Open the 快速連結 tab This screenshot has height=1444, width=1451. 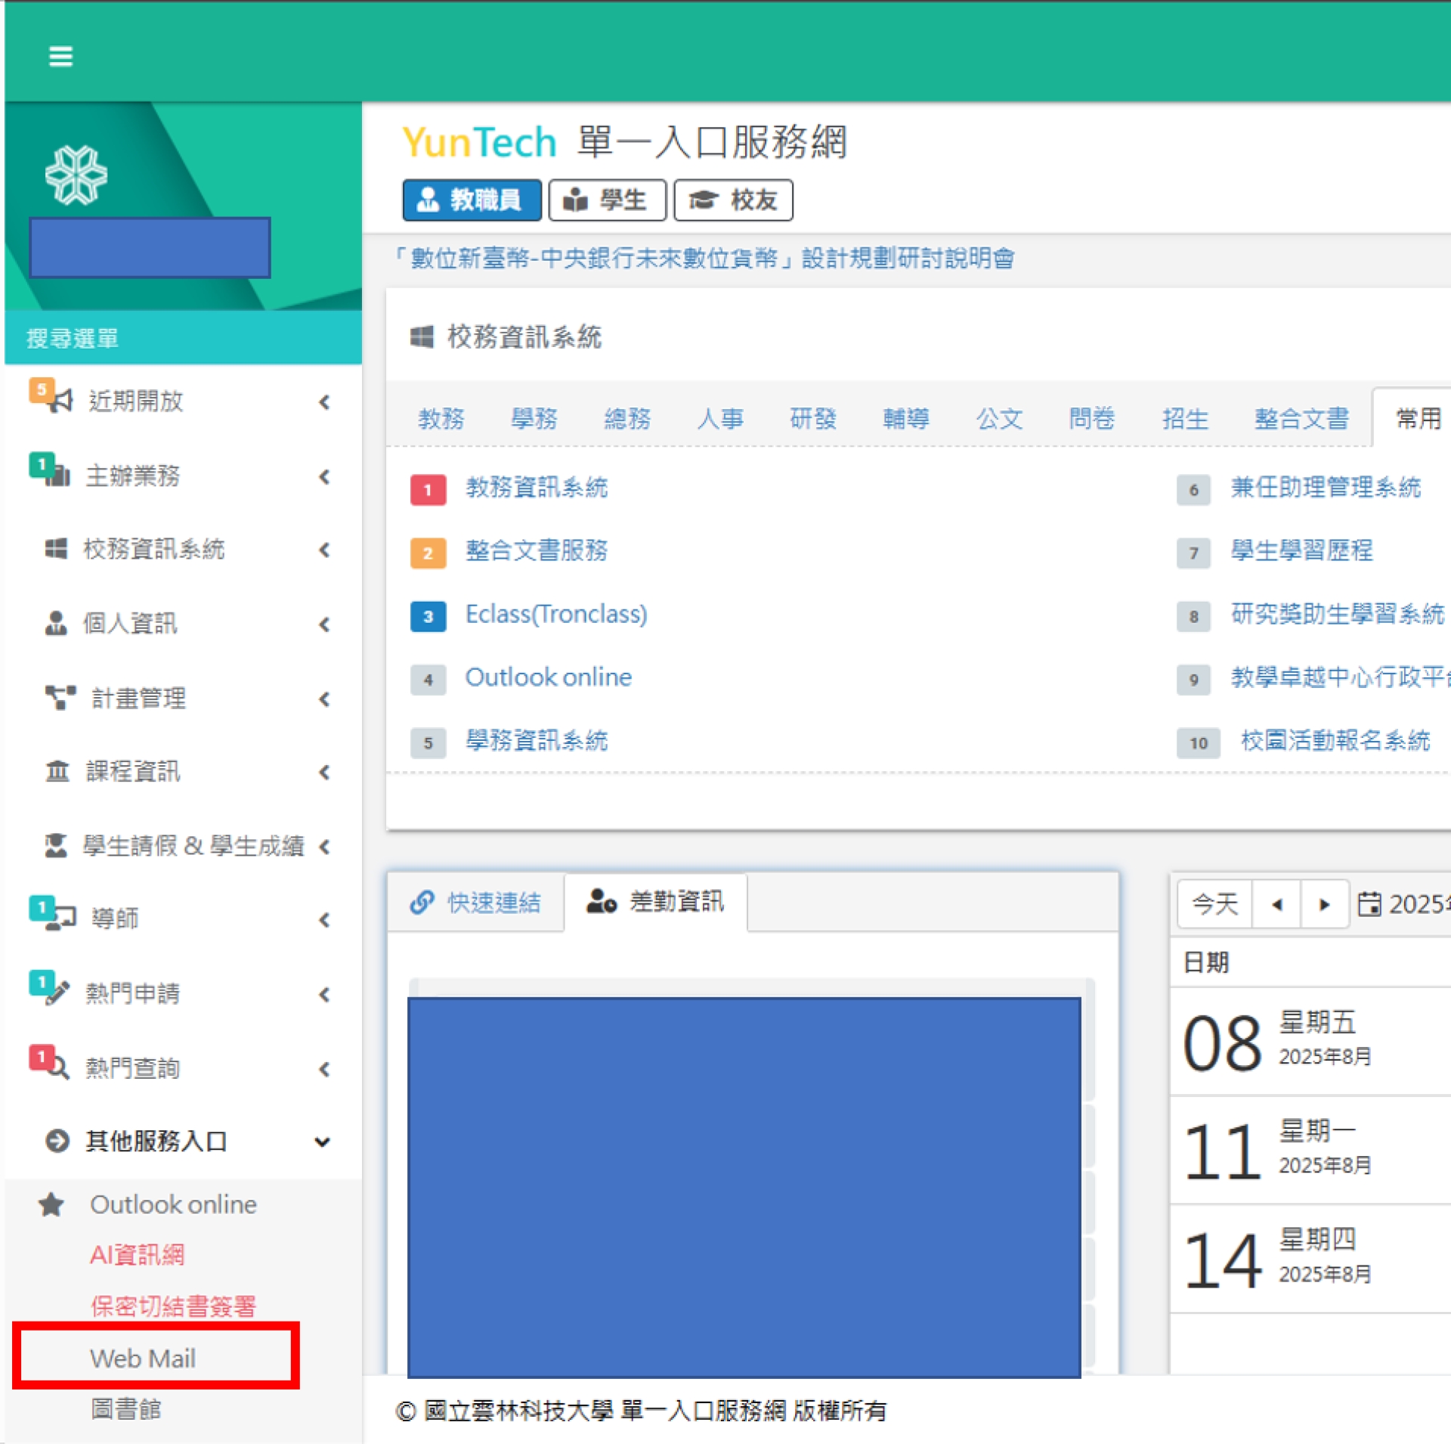[476, 903]
